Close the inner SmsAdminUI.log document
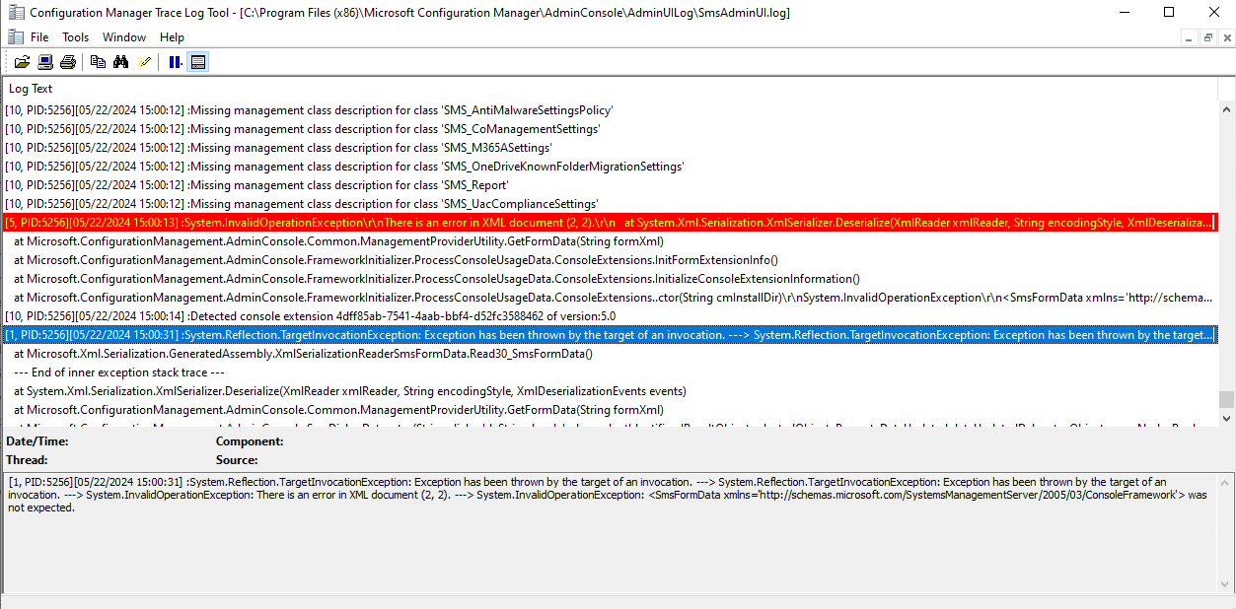The width and height of the screenshot is (1236, 609). tap(1225, 37)
